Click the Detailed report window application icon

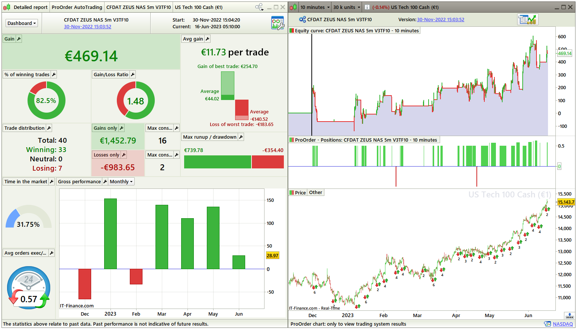coord(7,7)
